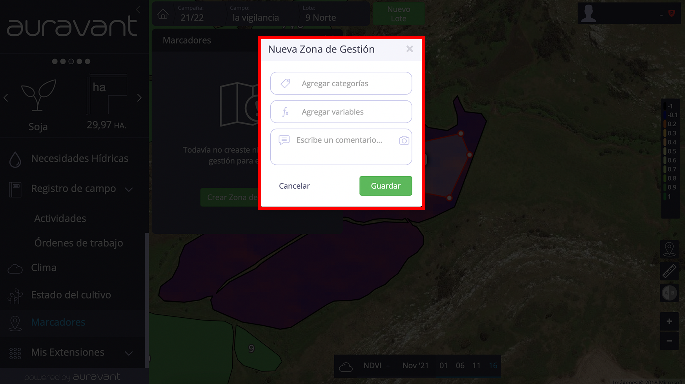Click the map marker pin tool
Viewport: 685px width, 384px height.
tap(669, 249)
